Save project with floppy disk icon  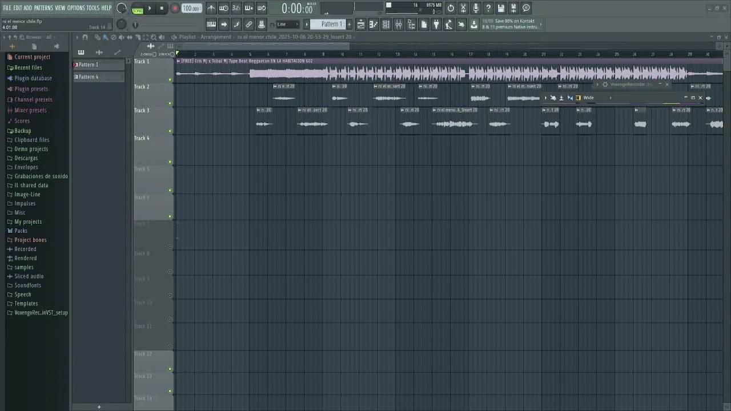(x=501, y=8)
